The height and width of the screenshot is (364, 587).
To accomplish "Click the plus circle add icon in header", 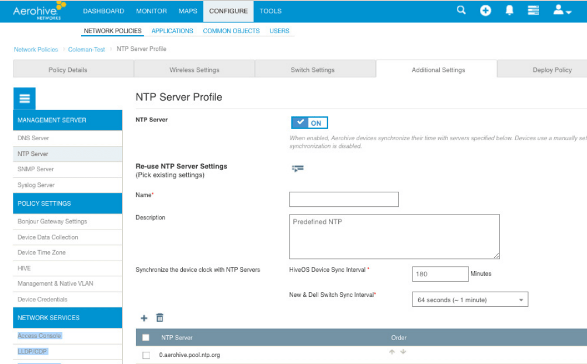I will click(x=485, y=11).
